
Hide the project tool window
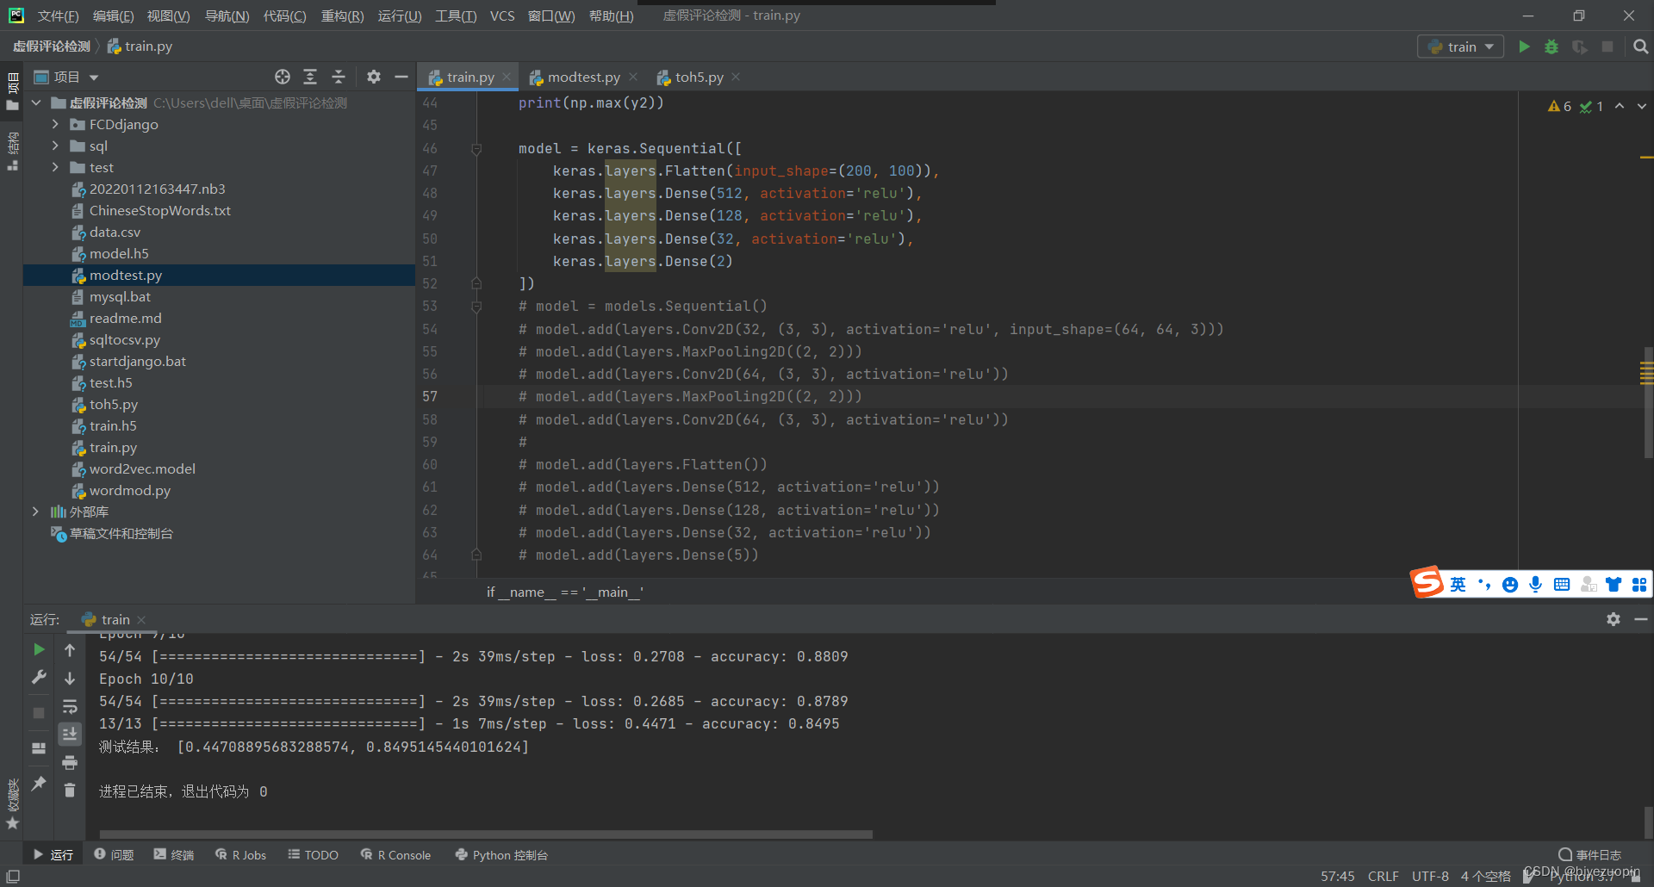401,77
